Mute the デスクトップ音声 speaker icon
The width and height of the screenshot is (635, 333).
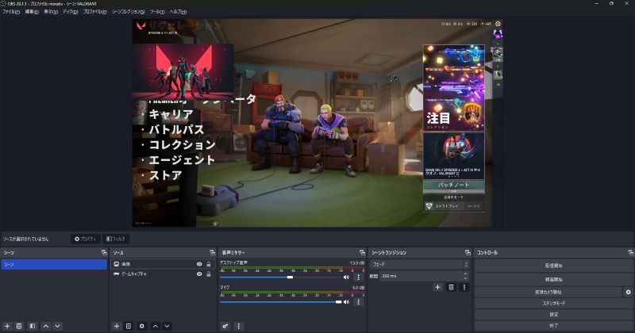pos(346,277)
